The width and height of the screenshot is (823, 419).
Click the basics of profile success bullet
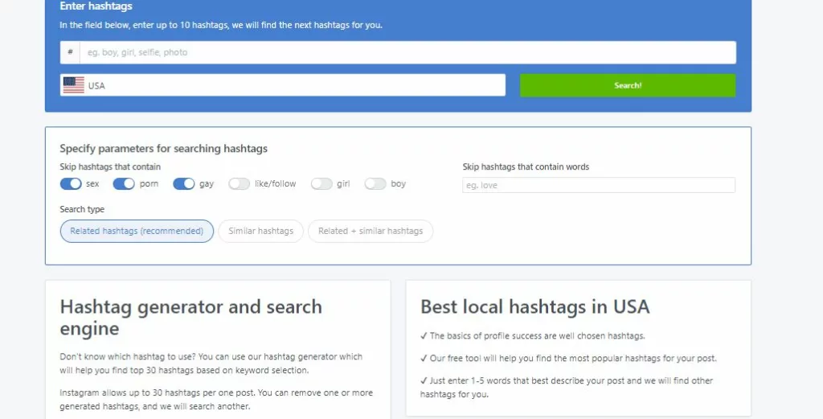(x=533, y=336)
